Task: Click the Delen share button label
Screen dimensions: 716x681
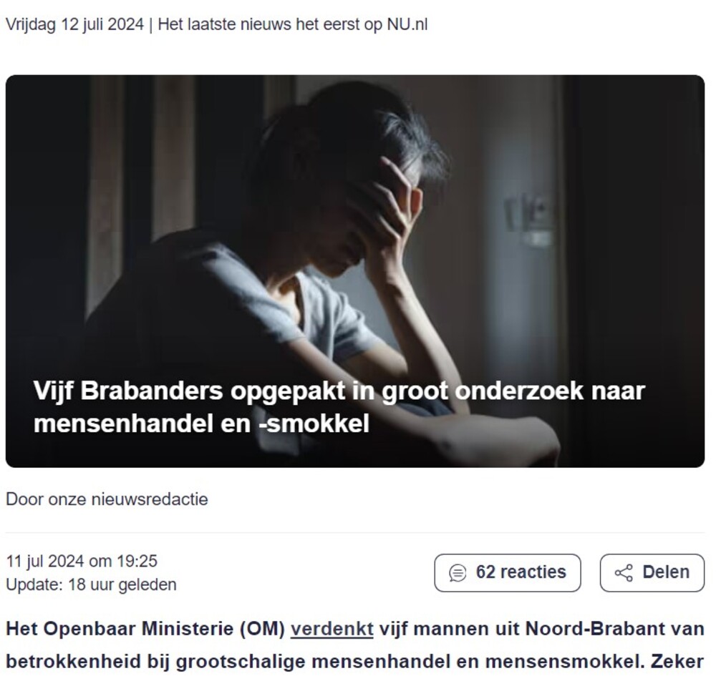Action: pyautogui.click(x=666, y=572)
